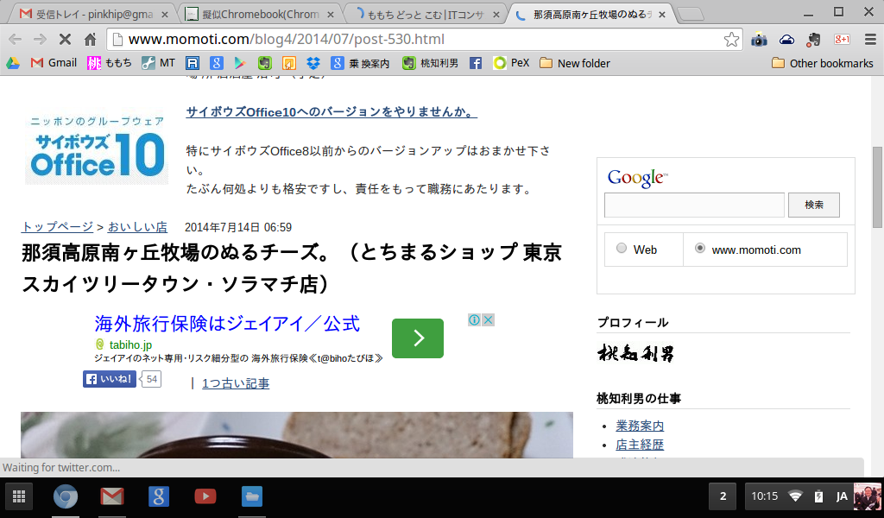
Task: Open the おいしい店 category link
Action: point(137,226)
